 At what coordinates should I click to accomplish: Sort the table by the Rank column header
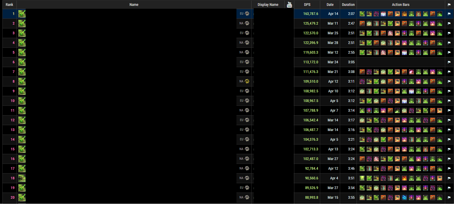click(9, 5)
